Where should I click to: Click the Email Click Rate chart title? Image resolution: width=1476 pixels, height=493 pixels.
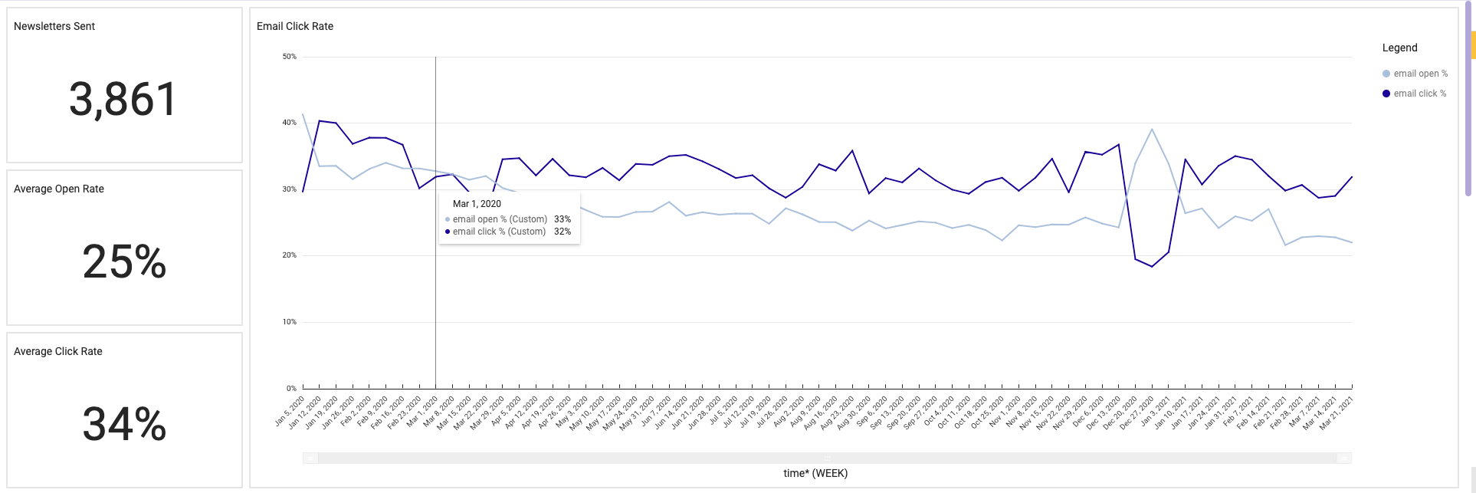coord(295,26)
